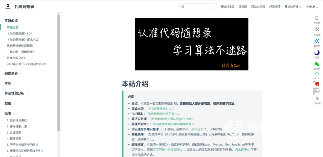This screenshot has width=323, height=157.
Task: Expand the 算法性能分析 section
Action: pos(16,93)
